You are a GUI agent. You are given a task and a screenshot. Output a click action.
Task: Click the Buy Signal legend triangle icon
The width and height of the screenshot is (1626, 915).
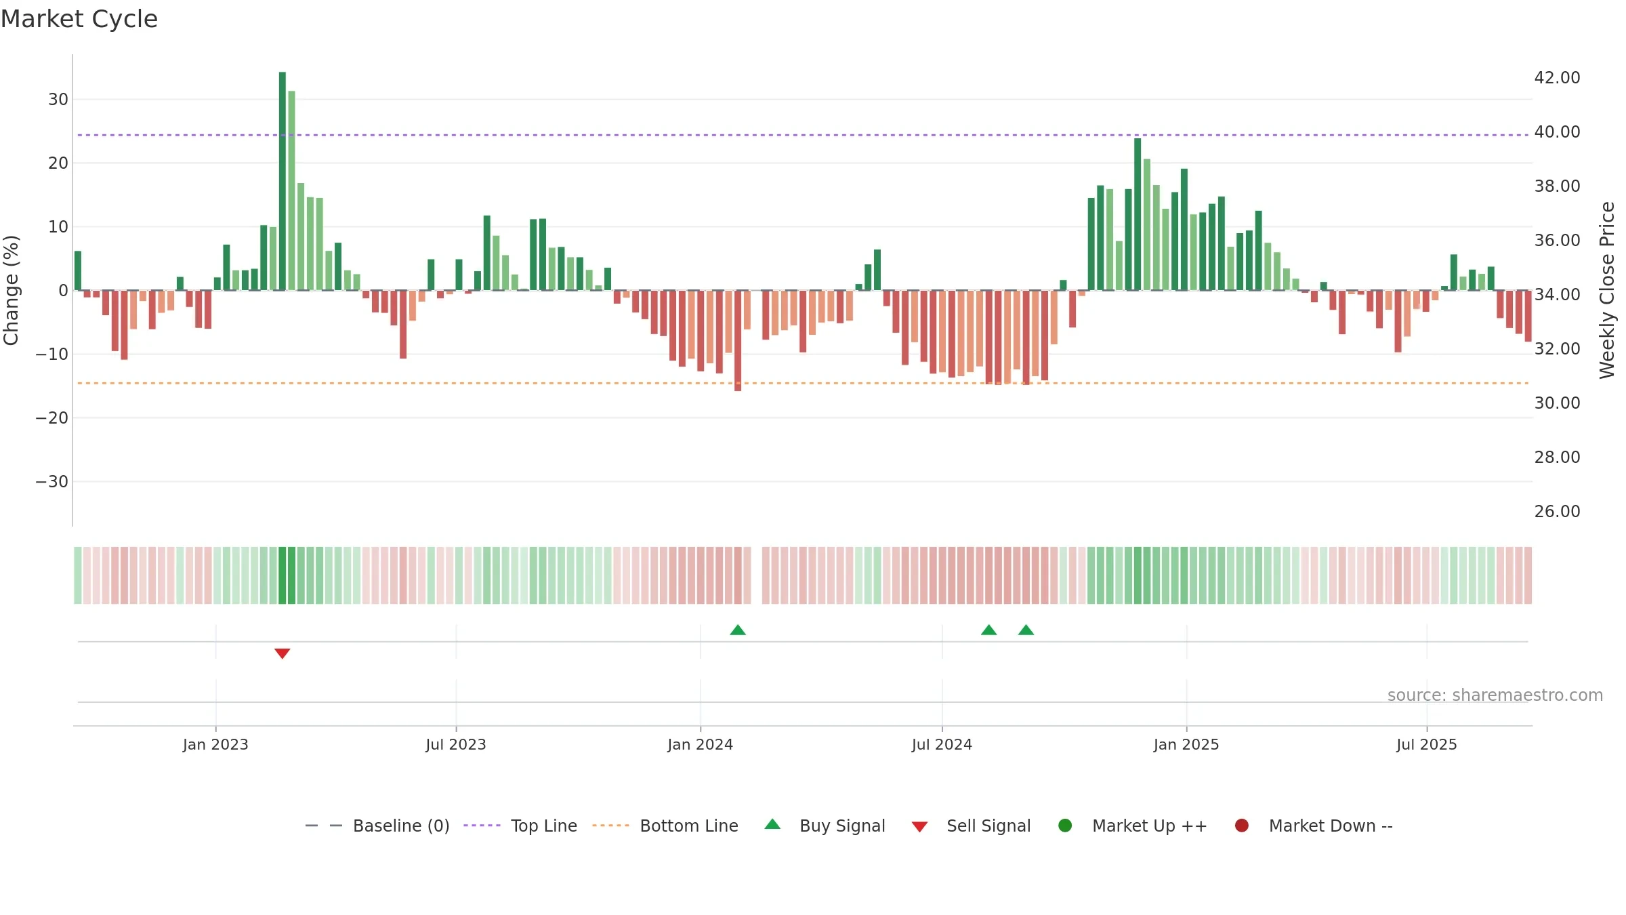pyautogui.click(x=772, y=824)
